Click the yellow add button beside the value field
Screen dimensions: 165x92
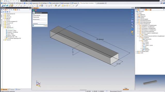pyautogui.click(x=46, y=26)
